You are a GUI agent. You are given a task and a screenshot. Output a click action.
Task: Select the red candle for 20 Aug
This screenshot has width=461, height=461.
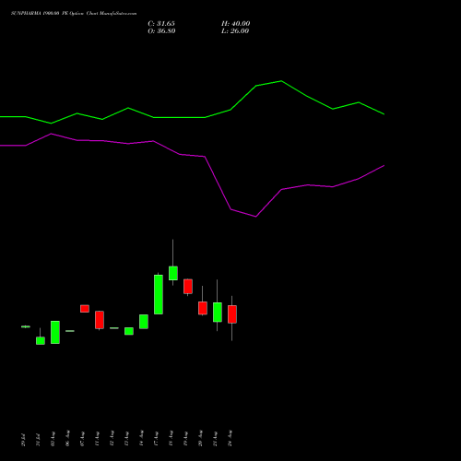pos(203,308)
